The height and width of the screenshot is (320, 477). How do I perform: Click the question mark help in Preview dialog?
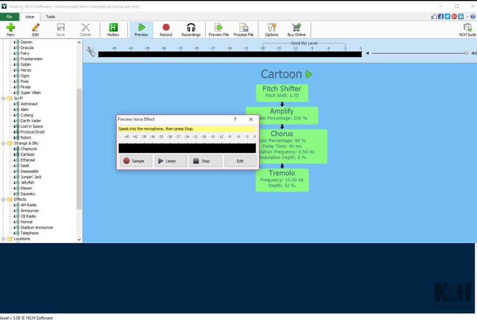click(x=235, y=119)
